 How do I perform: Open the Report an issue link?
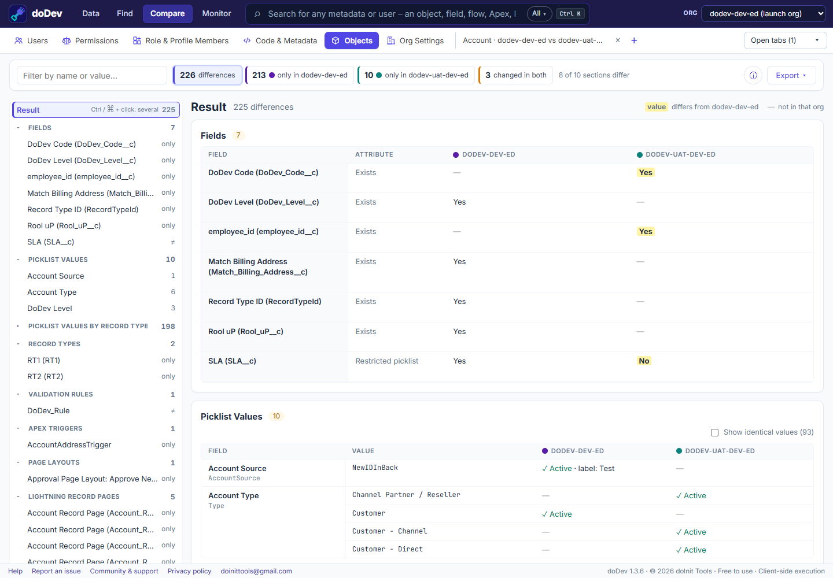pos(56,571)
